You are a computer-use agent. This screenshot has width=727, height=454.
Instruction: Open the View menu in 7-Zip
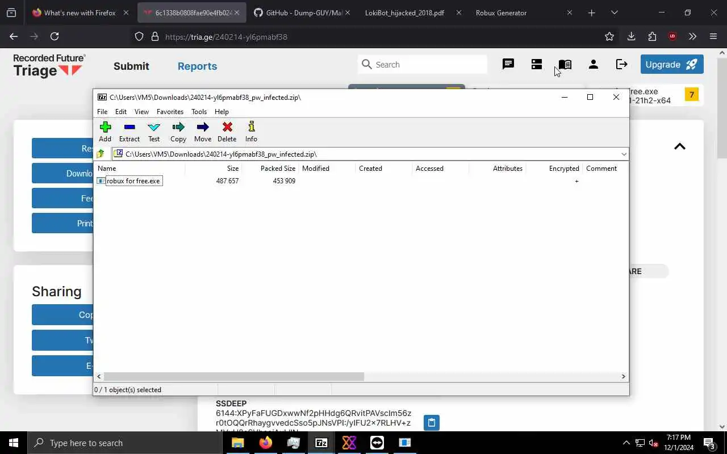tap(141, 112)
